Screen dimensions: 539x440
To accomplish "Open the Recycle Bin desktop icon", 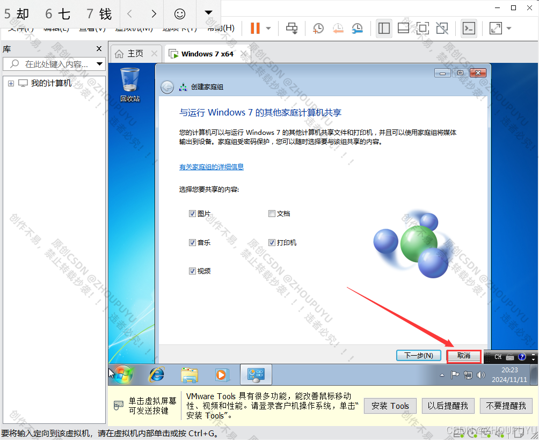I will pos(130,85).
